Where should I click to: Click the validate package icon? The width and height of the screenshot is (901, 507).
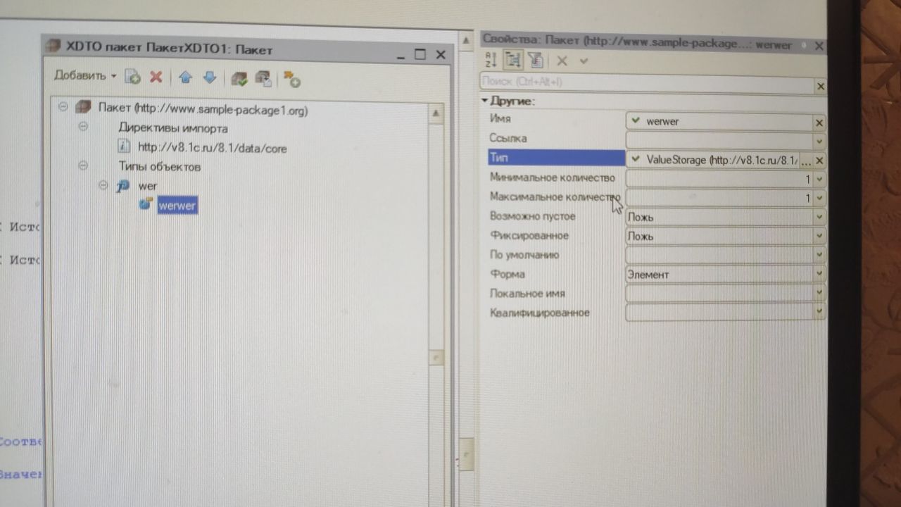[239, 78]
